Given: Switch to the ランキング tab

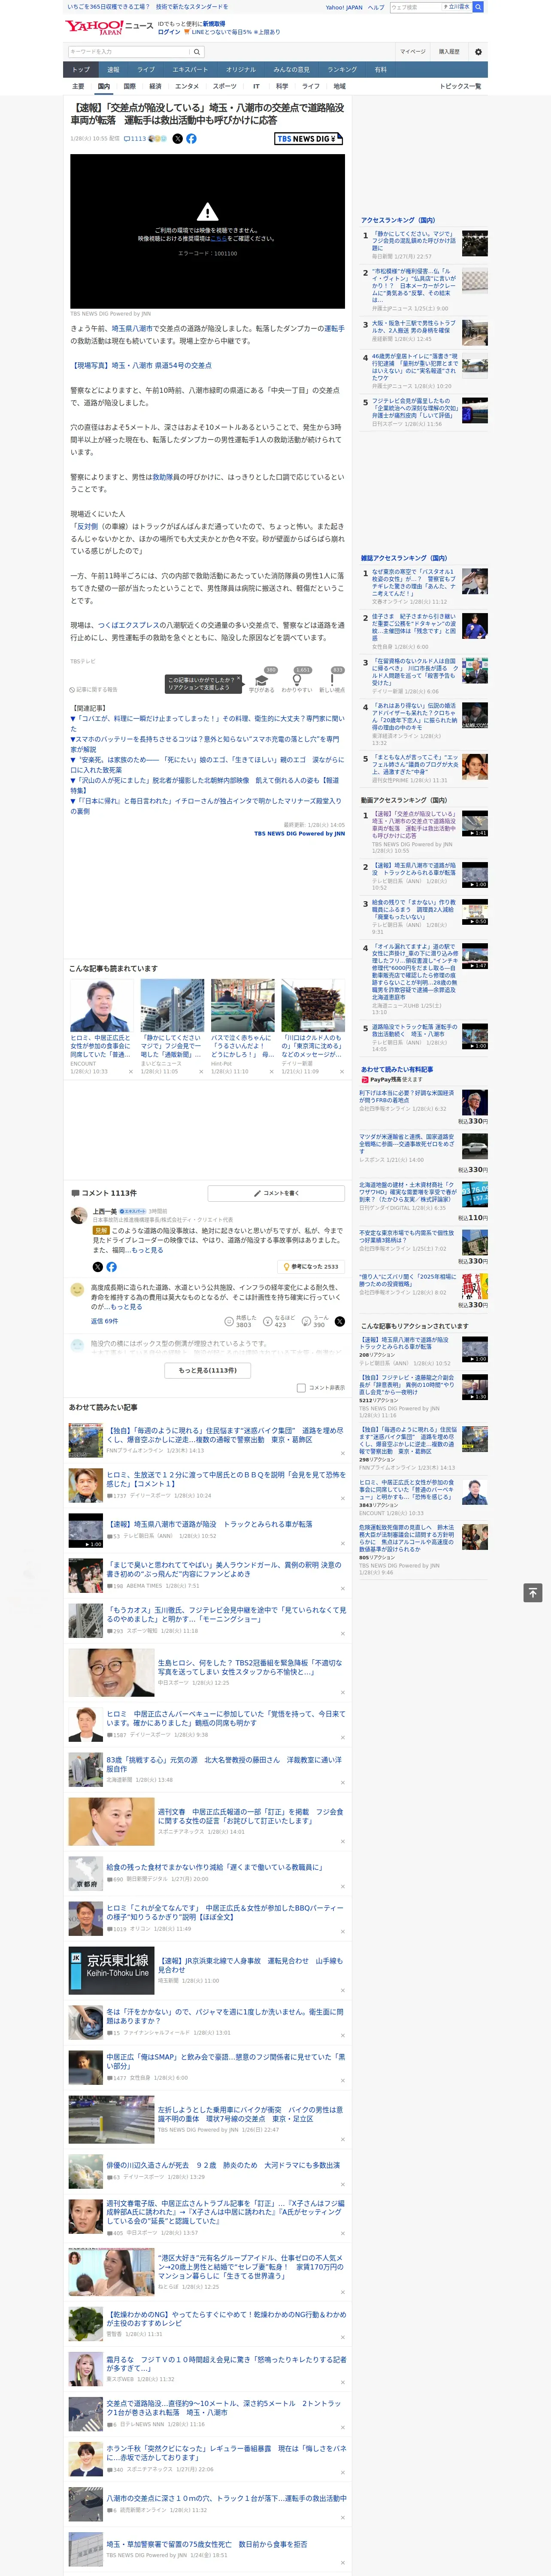Looking at the screenshot, I should pos(342,70).
